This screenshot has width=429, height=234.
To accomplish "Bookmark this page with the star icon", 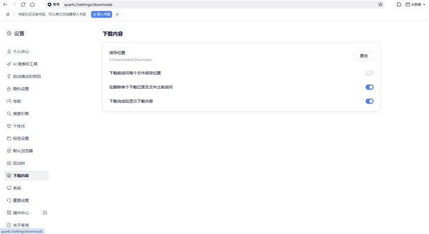I will coord(380,4).
